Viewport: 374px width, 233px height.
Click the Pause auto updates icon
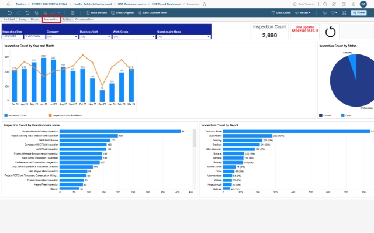coord(45,13)
